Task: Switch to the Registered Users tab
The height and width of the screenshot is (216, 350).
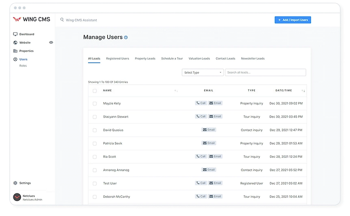Action: click(x=117, y=59)
